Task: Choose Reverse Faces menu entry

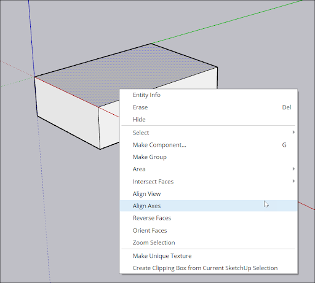Action: coord(208,218)
